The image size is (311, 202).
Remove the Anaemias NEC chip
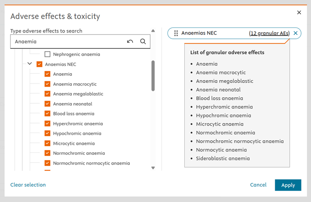pyautogui.click(x=296, y=33)
